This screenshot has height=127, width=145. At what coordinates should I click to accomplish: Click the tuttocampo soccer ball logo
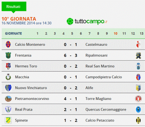(70, 21)
